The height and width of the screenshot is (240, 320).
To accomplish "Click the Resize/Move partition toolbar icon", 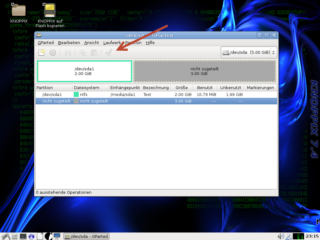I will pyautogui.click(x=67, y=52).
